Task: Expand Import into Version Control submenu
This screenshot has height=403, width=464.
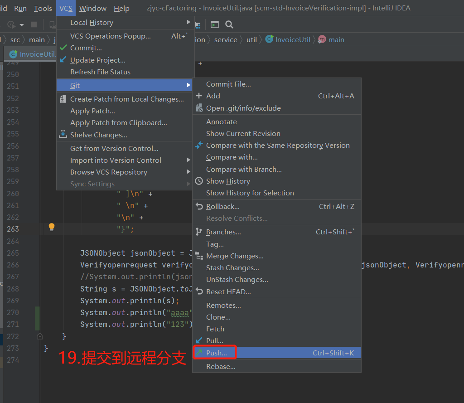Action: click(x=125, y=160)
